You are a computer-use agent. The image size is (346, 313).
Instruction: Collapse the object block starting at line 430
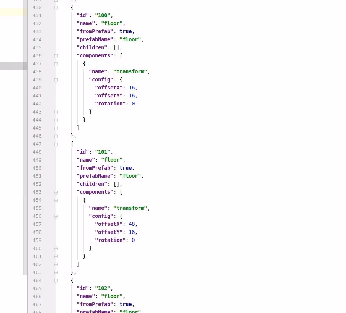(x=56, y=8)
